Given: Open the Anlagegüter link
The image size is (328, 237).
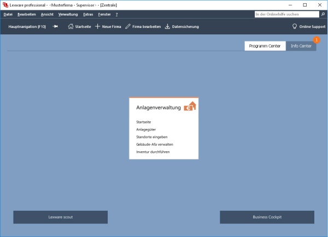Looking at the screenshot, I should 146,129.
